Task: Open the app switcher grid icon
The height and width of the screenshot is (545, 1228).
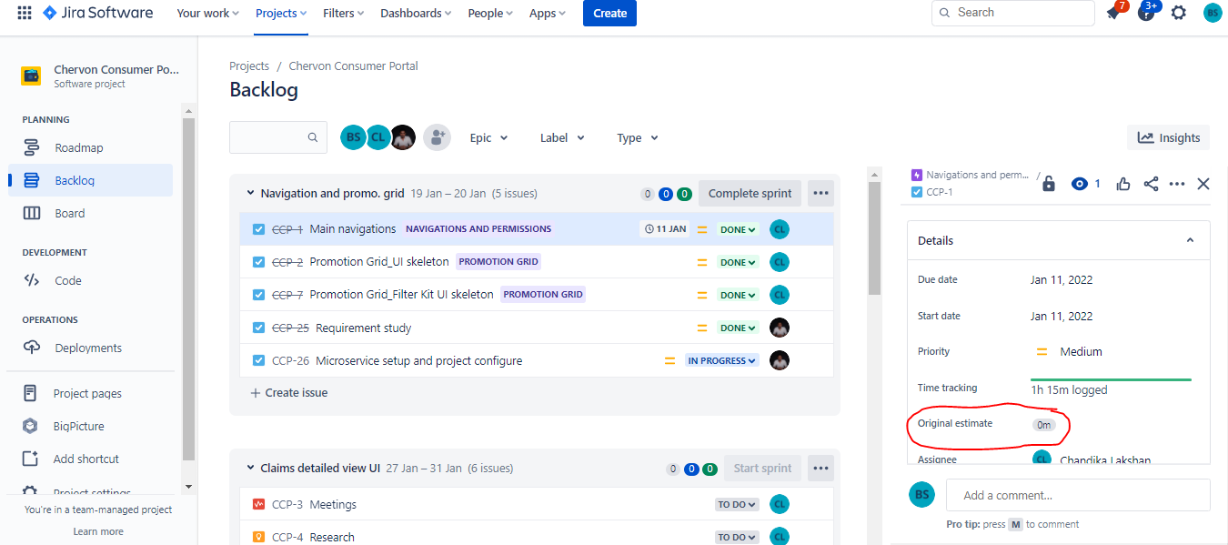Action: tap(25, 13)
